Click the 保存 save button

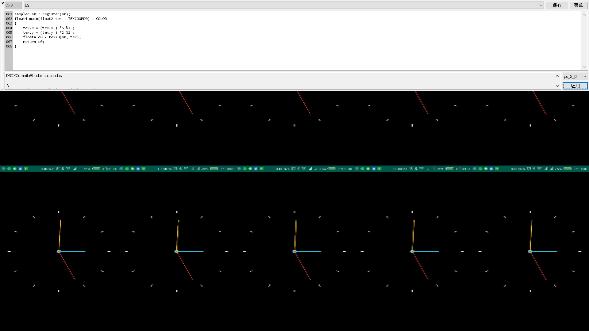pyautogui.click(x=557, y=5)
